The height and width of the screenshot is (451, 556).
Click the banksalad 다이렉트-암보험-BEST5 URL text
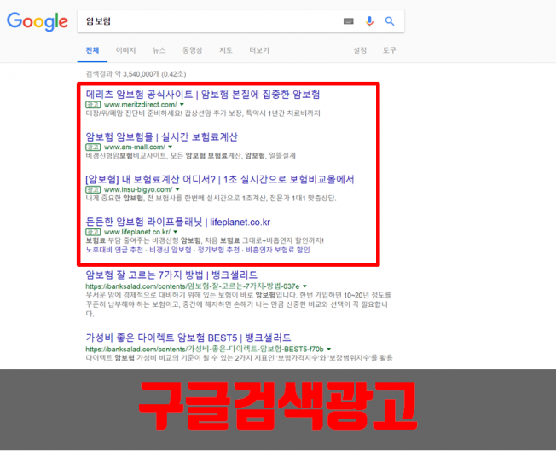(205, 349)
